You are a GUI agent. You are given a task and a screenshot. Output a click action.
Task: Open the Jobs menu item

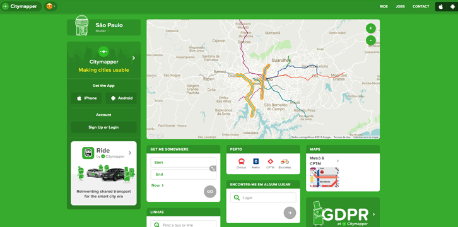tap(400, 6)
